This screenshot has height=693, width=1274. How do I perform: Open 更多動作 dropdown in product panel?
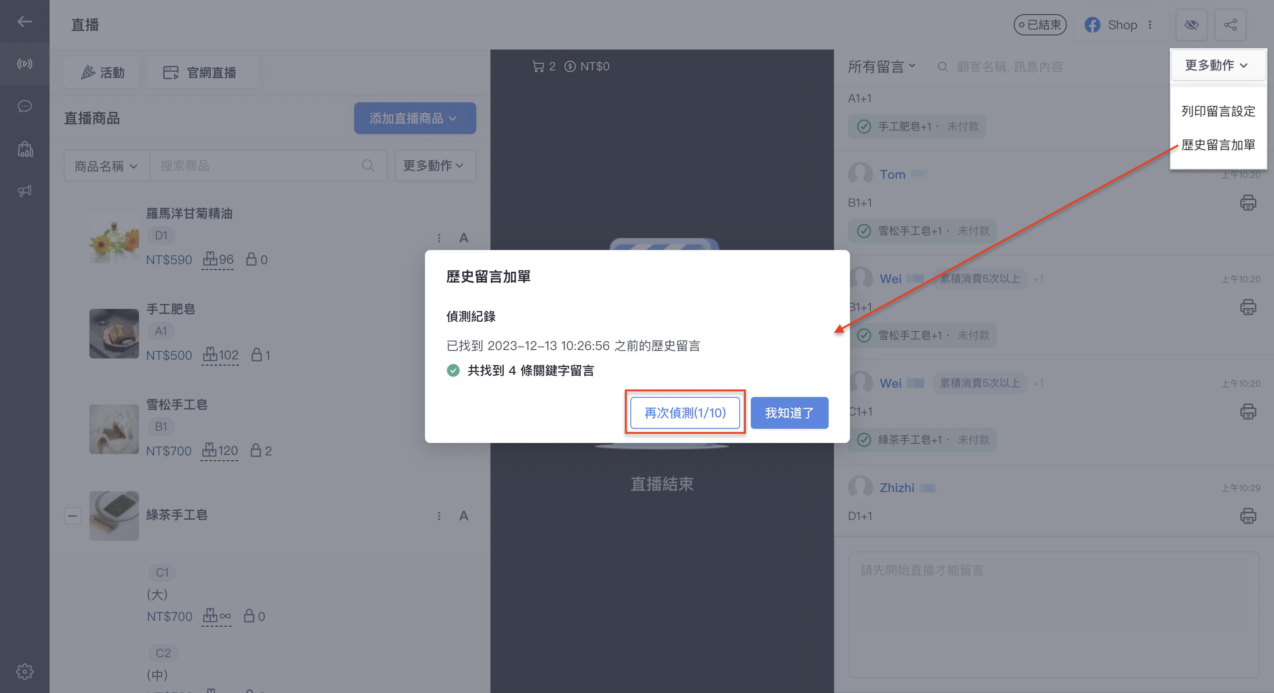coord(435,165)
